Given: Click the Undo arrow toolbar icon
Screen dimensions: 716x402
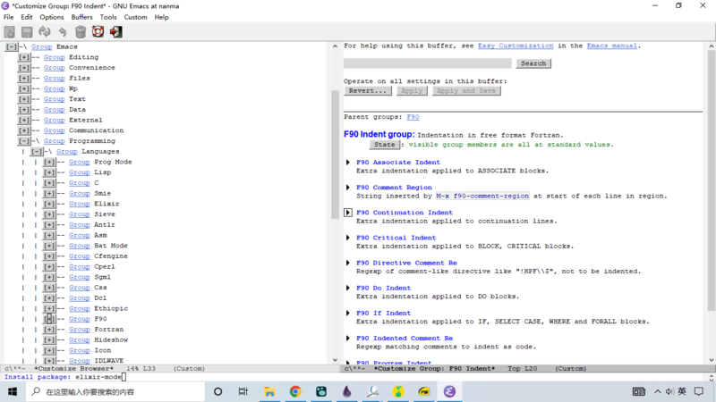Looking at the screenshot, I should click(63, 32).
